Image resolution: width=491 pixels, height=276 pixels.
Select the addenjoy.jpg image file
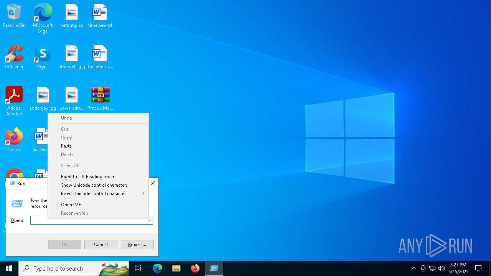click(43, 99)
